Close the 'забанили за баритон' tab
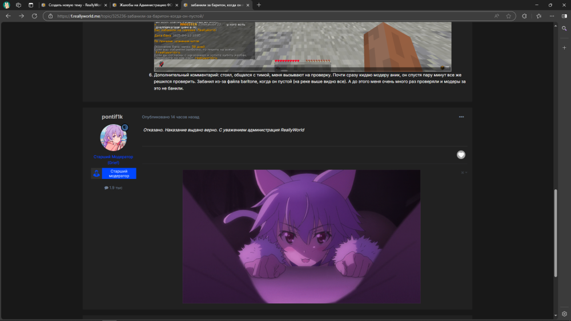This screenshot has width=571, height=321. (248, 5)
